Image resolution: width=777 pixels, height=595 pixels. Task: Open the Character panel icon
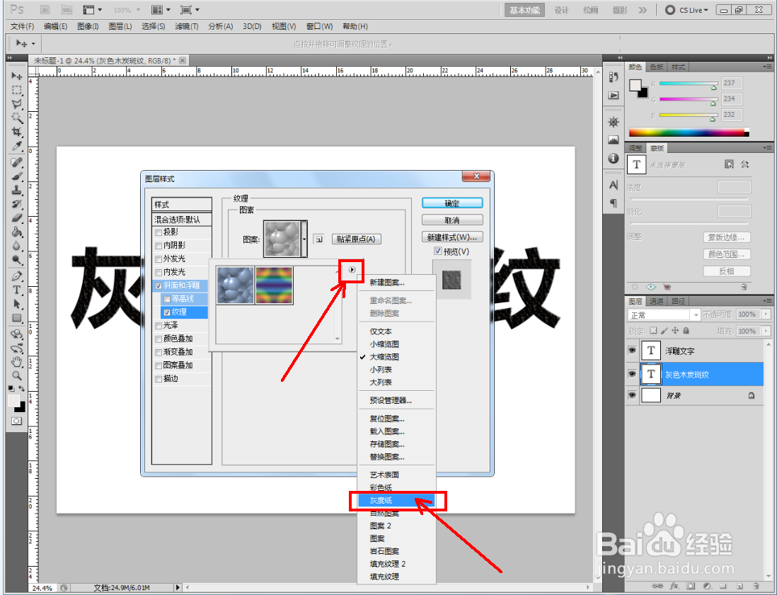(614, 186)
